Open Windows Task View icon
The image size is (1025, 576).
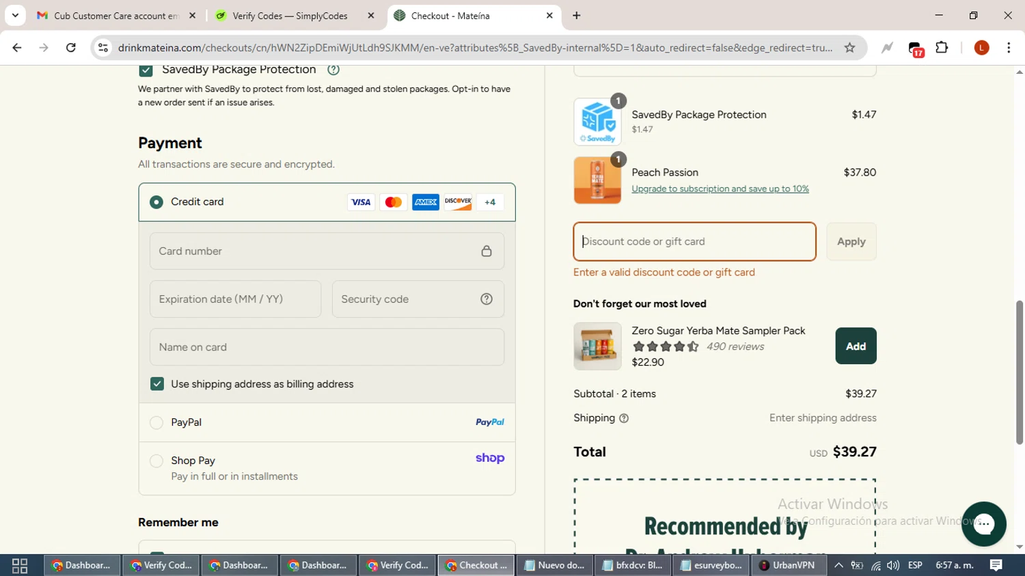coord(20,566)
